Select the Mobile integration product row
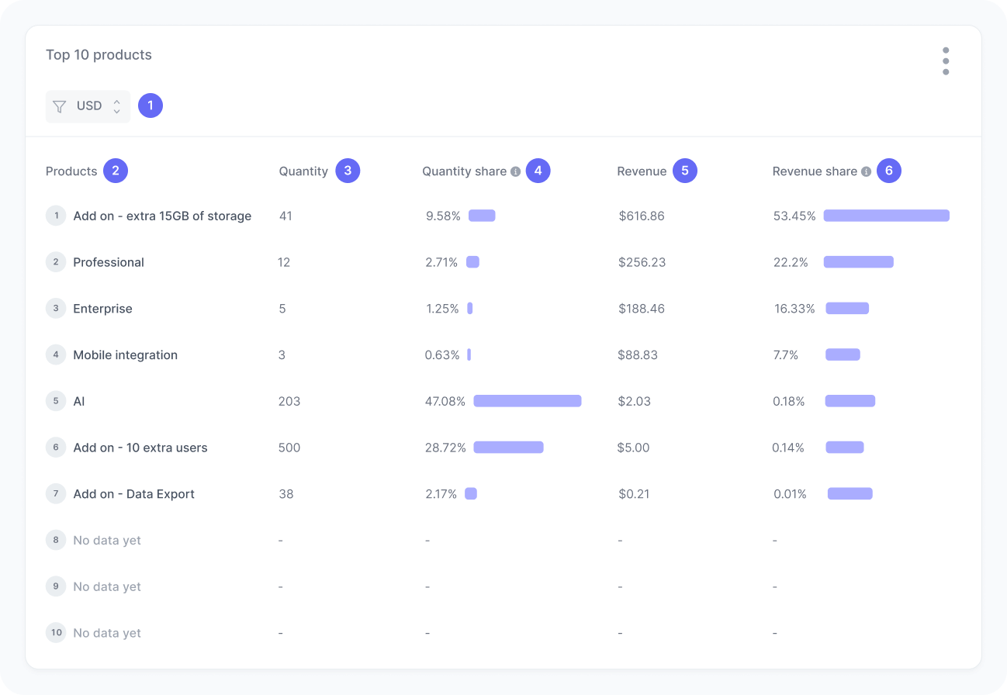The height and width of the screenshot is (695, 1007). point(125,354)
